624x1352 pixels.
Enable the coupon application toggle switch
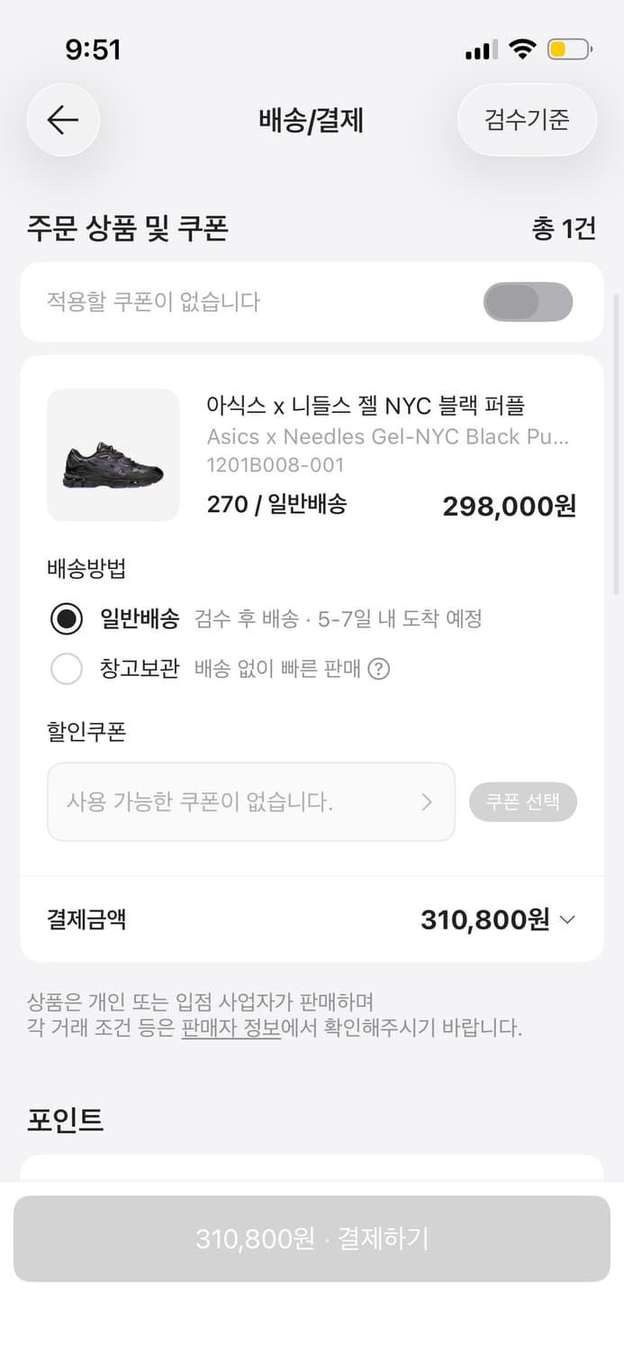pyautogui.click(x=529, y=302)
